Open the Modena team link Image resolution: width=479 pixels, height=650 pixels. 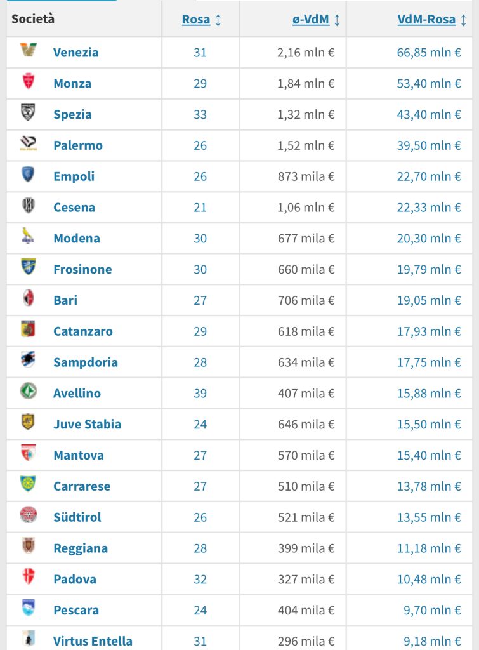coord(77,239)
